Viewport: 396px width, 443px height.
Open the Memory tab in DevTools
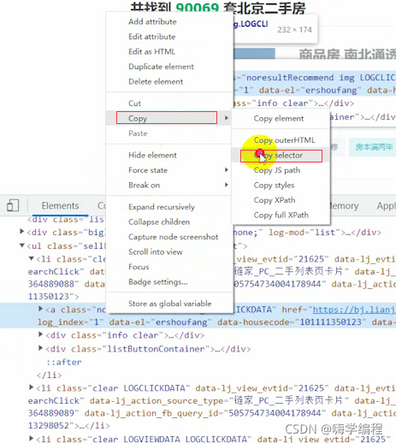click(344, 205)
